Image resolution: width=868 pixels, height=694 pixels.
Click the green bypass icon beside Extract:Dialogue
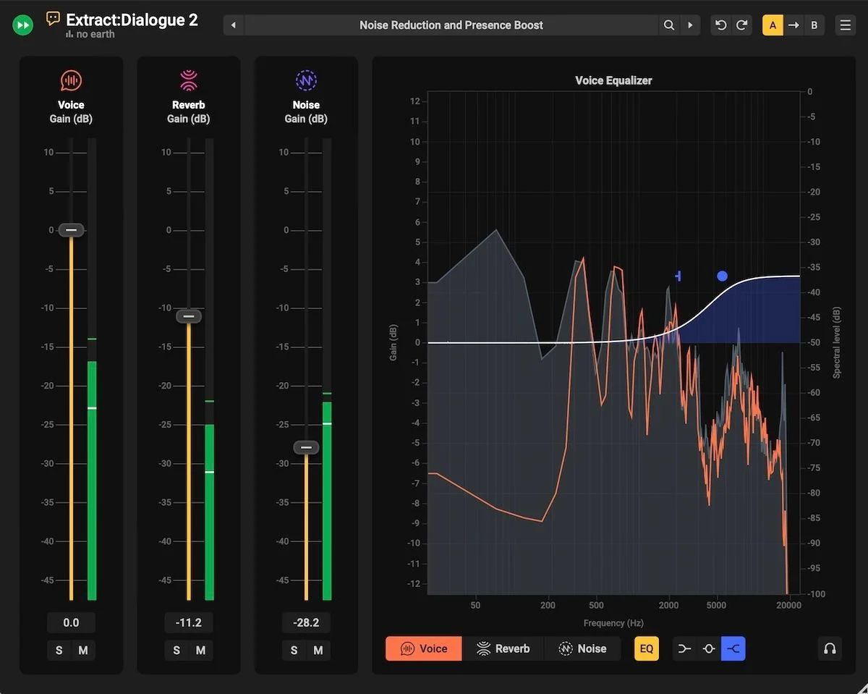[22, 25]
